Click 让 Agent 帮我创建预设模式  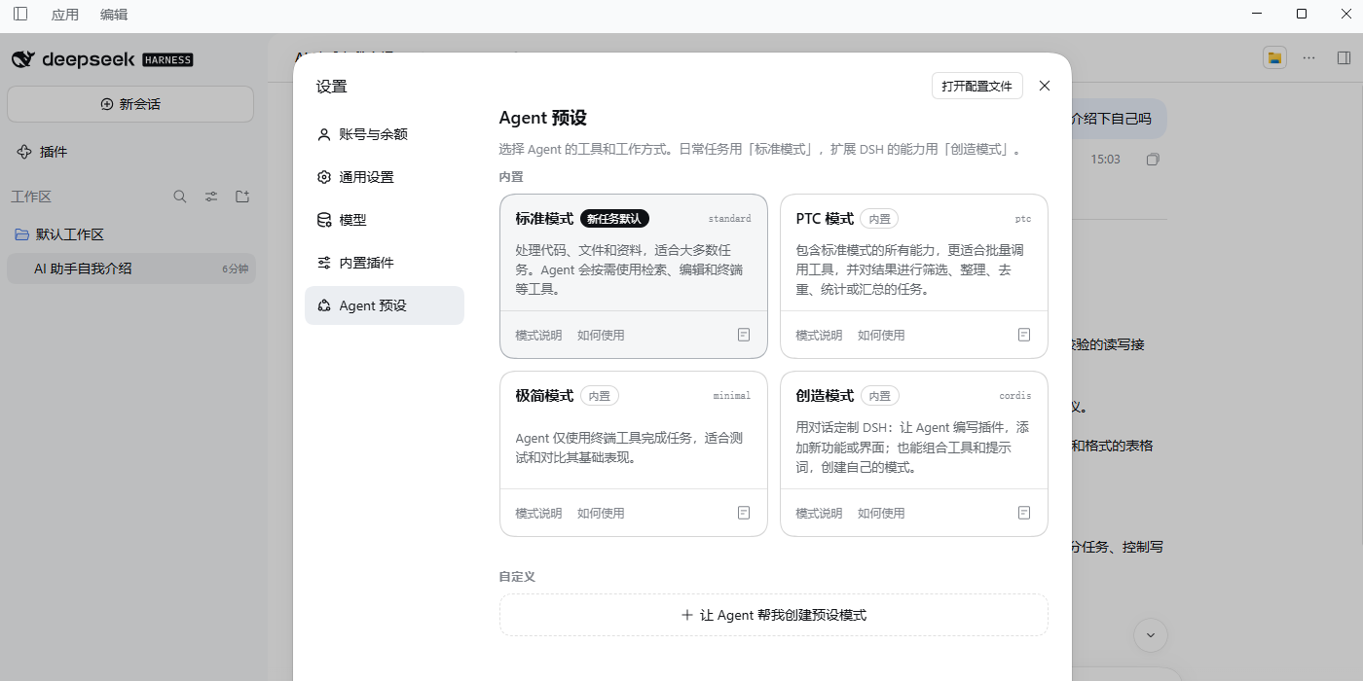pos(774,615)
